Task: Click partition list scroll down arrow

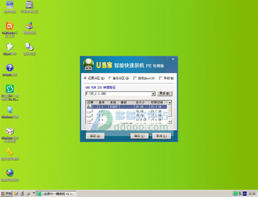Action: pyautogui.click(x=170, y=121)
